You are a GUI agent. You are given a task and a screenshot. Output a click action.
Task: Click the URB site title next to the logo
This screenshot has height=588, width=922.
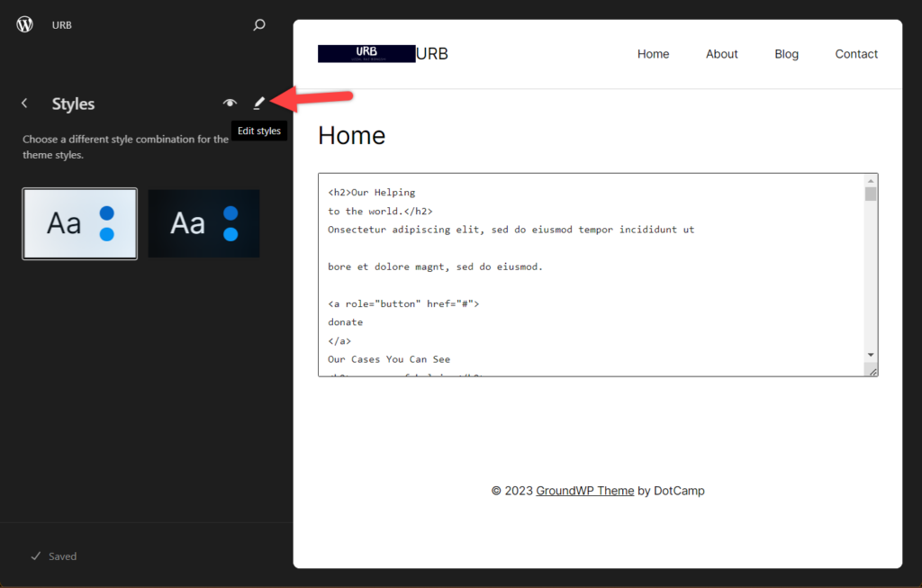[431, 53]
